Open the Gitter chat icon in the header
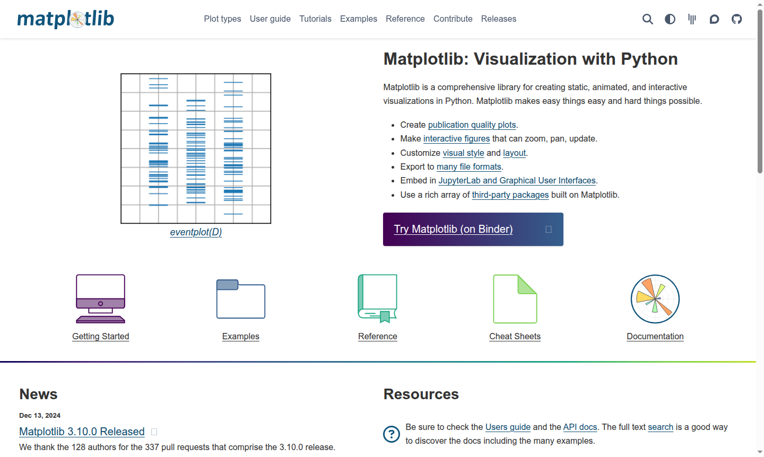The image size is (764, 457). [x=692, y=19]
